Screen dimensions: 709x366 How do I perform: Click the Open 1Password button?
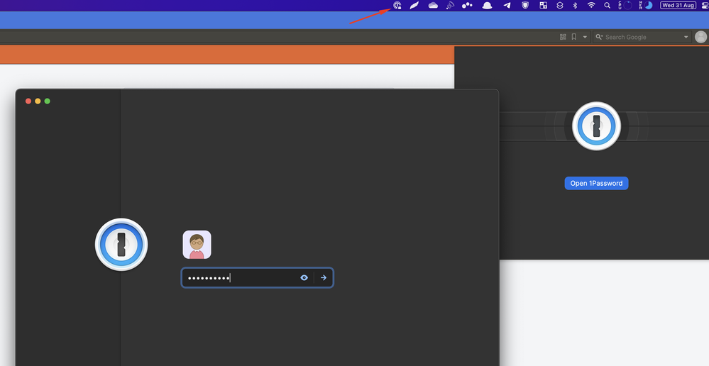tap(596, 183)
